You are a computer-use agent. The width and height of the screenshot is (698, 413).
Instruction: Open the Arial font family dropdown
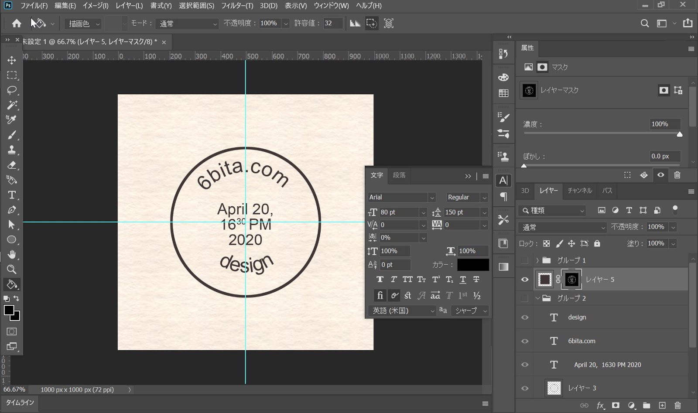click(431, 198)
